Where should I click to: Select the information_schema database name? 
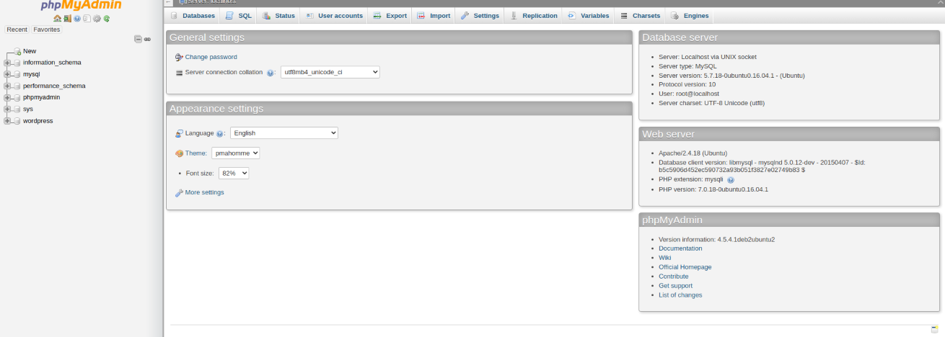[x=52, y=63]
